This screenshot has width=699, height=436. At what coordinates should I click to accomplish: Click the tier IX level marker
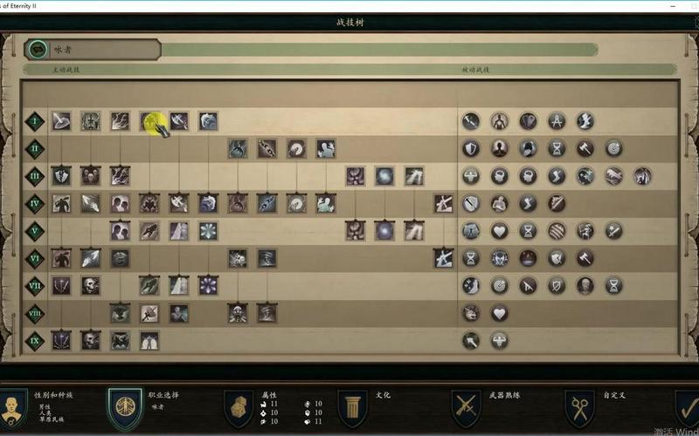(x=35, y=341)
